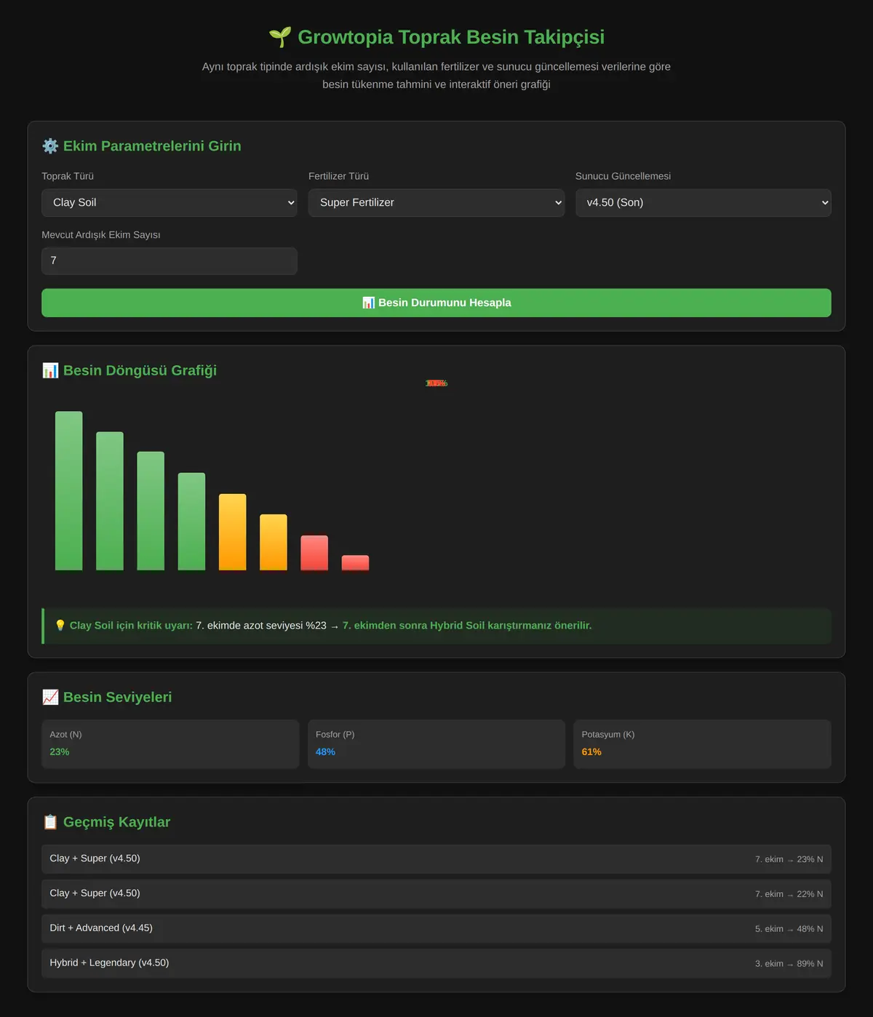Click the lightbulb icon in the Clay Soil warning
This screenshot has height=1017, width=873.
pyautogui.click(x=60, y=626)
